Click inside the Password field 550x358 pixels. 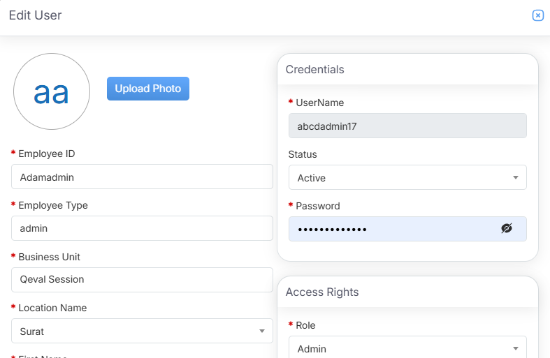(391, 229)
